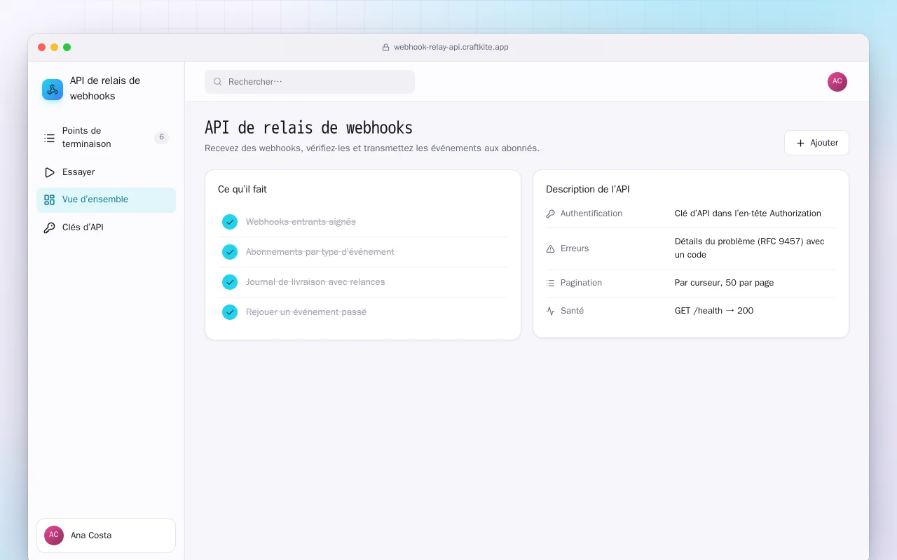
Task: Click the pulse icon beside Santé
Action: point(550,311)
